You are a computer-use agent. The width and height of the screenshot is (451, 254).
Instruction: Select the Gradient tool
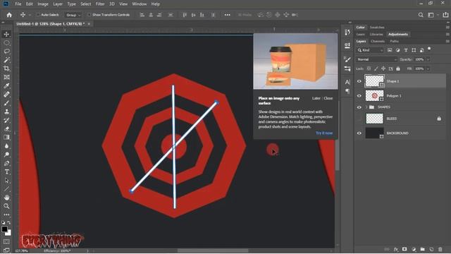[6, 138]
